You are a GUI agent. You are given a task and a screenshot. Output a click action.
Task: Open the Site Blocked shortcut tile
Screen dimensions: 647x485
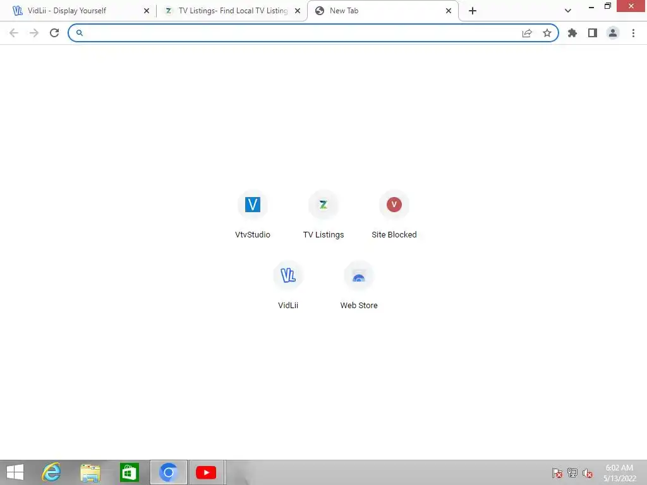point(394,205)
